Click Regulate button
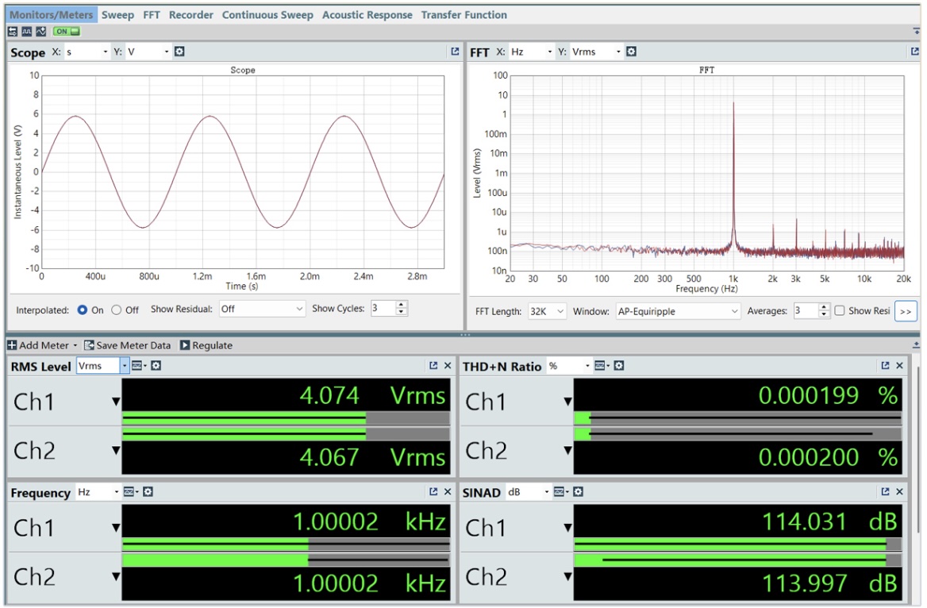The image size is (927, 608). [x=206, y=344]
